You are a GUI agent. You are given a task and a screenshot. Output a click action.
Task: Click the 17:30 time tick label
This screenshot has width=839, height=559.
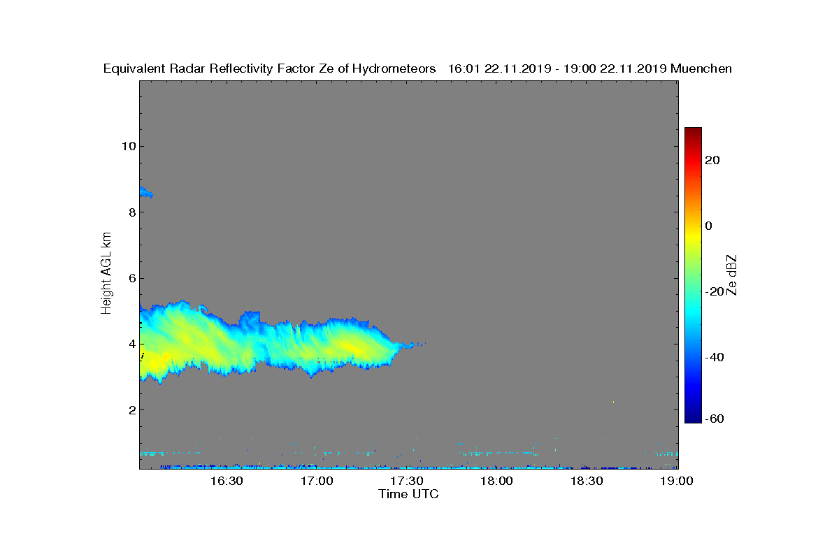coord(407,481)
